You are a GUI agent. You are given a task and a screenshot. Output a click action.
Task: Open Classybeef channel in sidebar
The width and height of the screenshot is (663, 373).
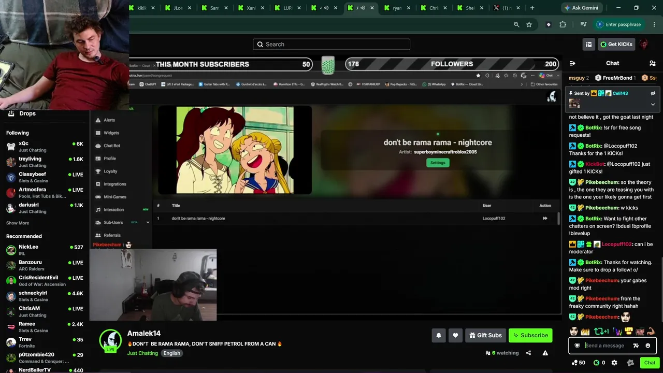[45, 177]
